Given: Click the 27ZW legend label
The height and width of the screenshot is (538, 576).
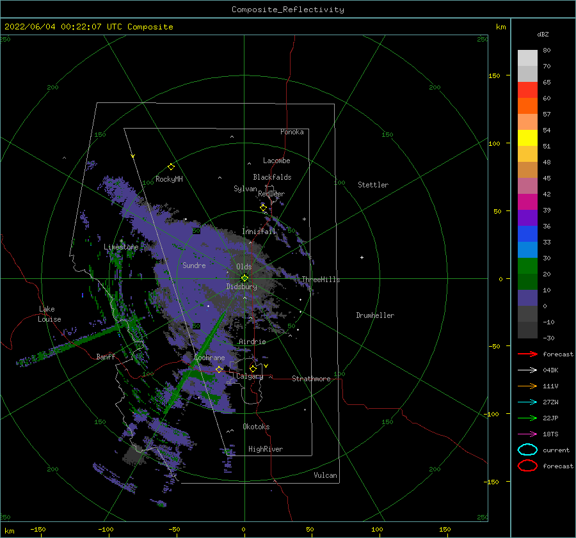Looking at the screenshot, I should click(x=550, y=402).
